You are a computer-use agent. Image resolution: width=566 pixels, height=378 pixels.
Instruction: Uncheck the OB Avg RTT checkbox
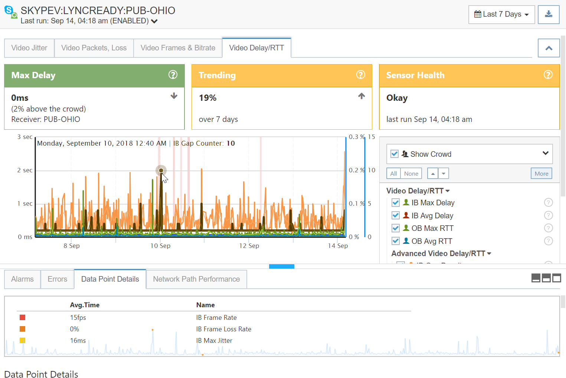tap(396, 241)
